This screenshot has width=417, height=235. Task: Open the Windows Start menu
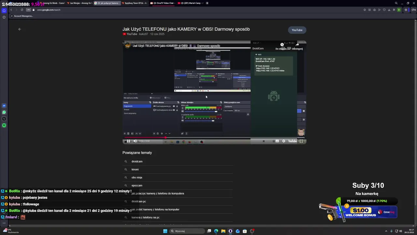(165, 231)
